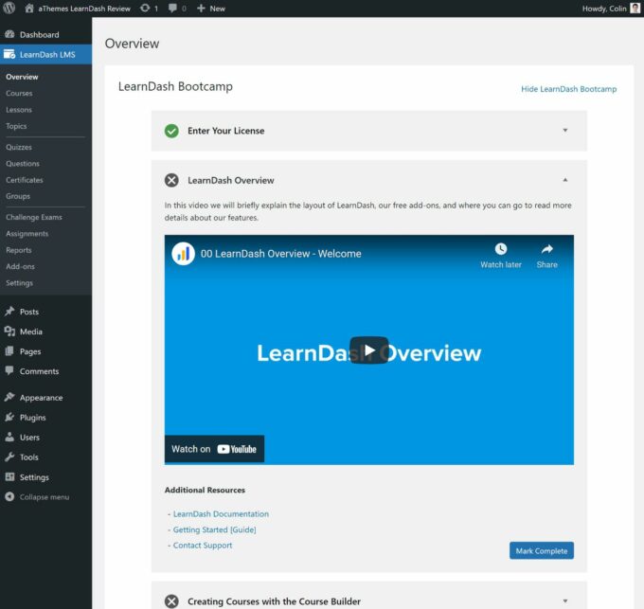
Task: Click the Appearance paintbrush icon
Action: coord(9,397)
